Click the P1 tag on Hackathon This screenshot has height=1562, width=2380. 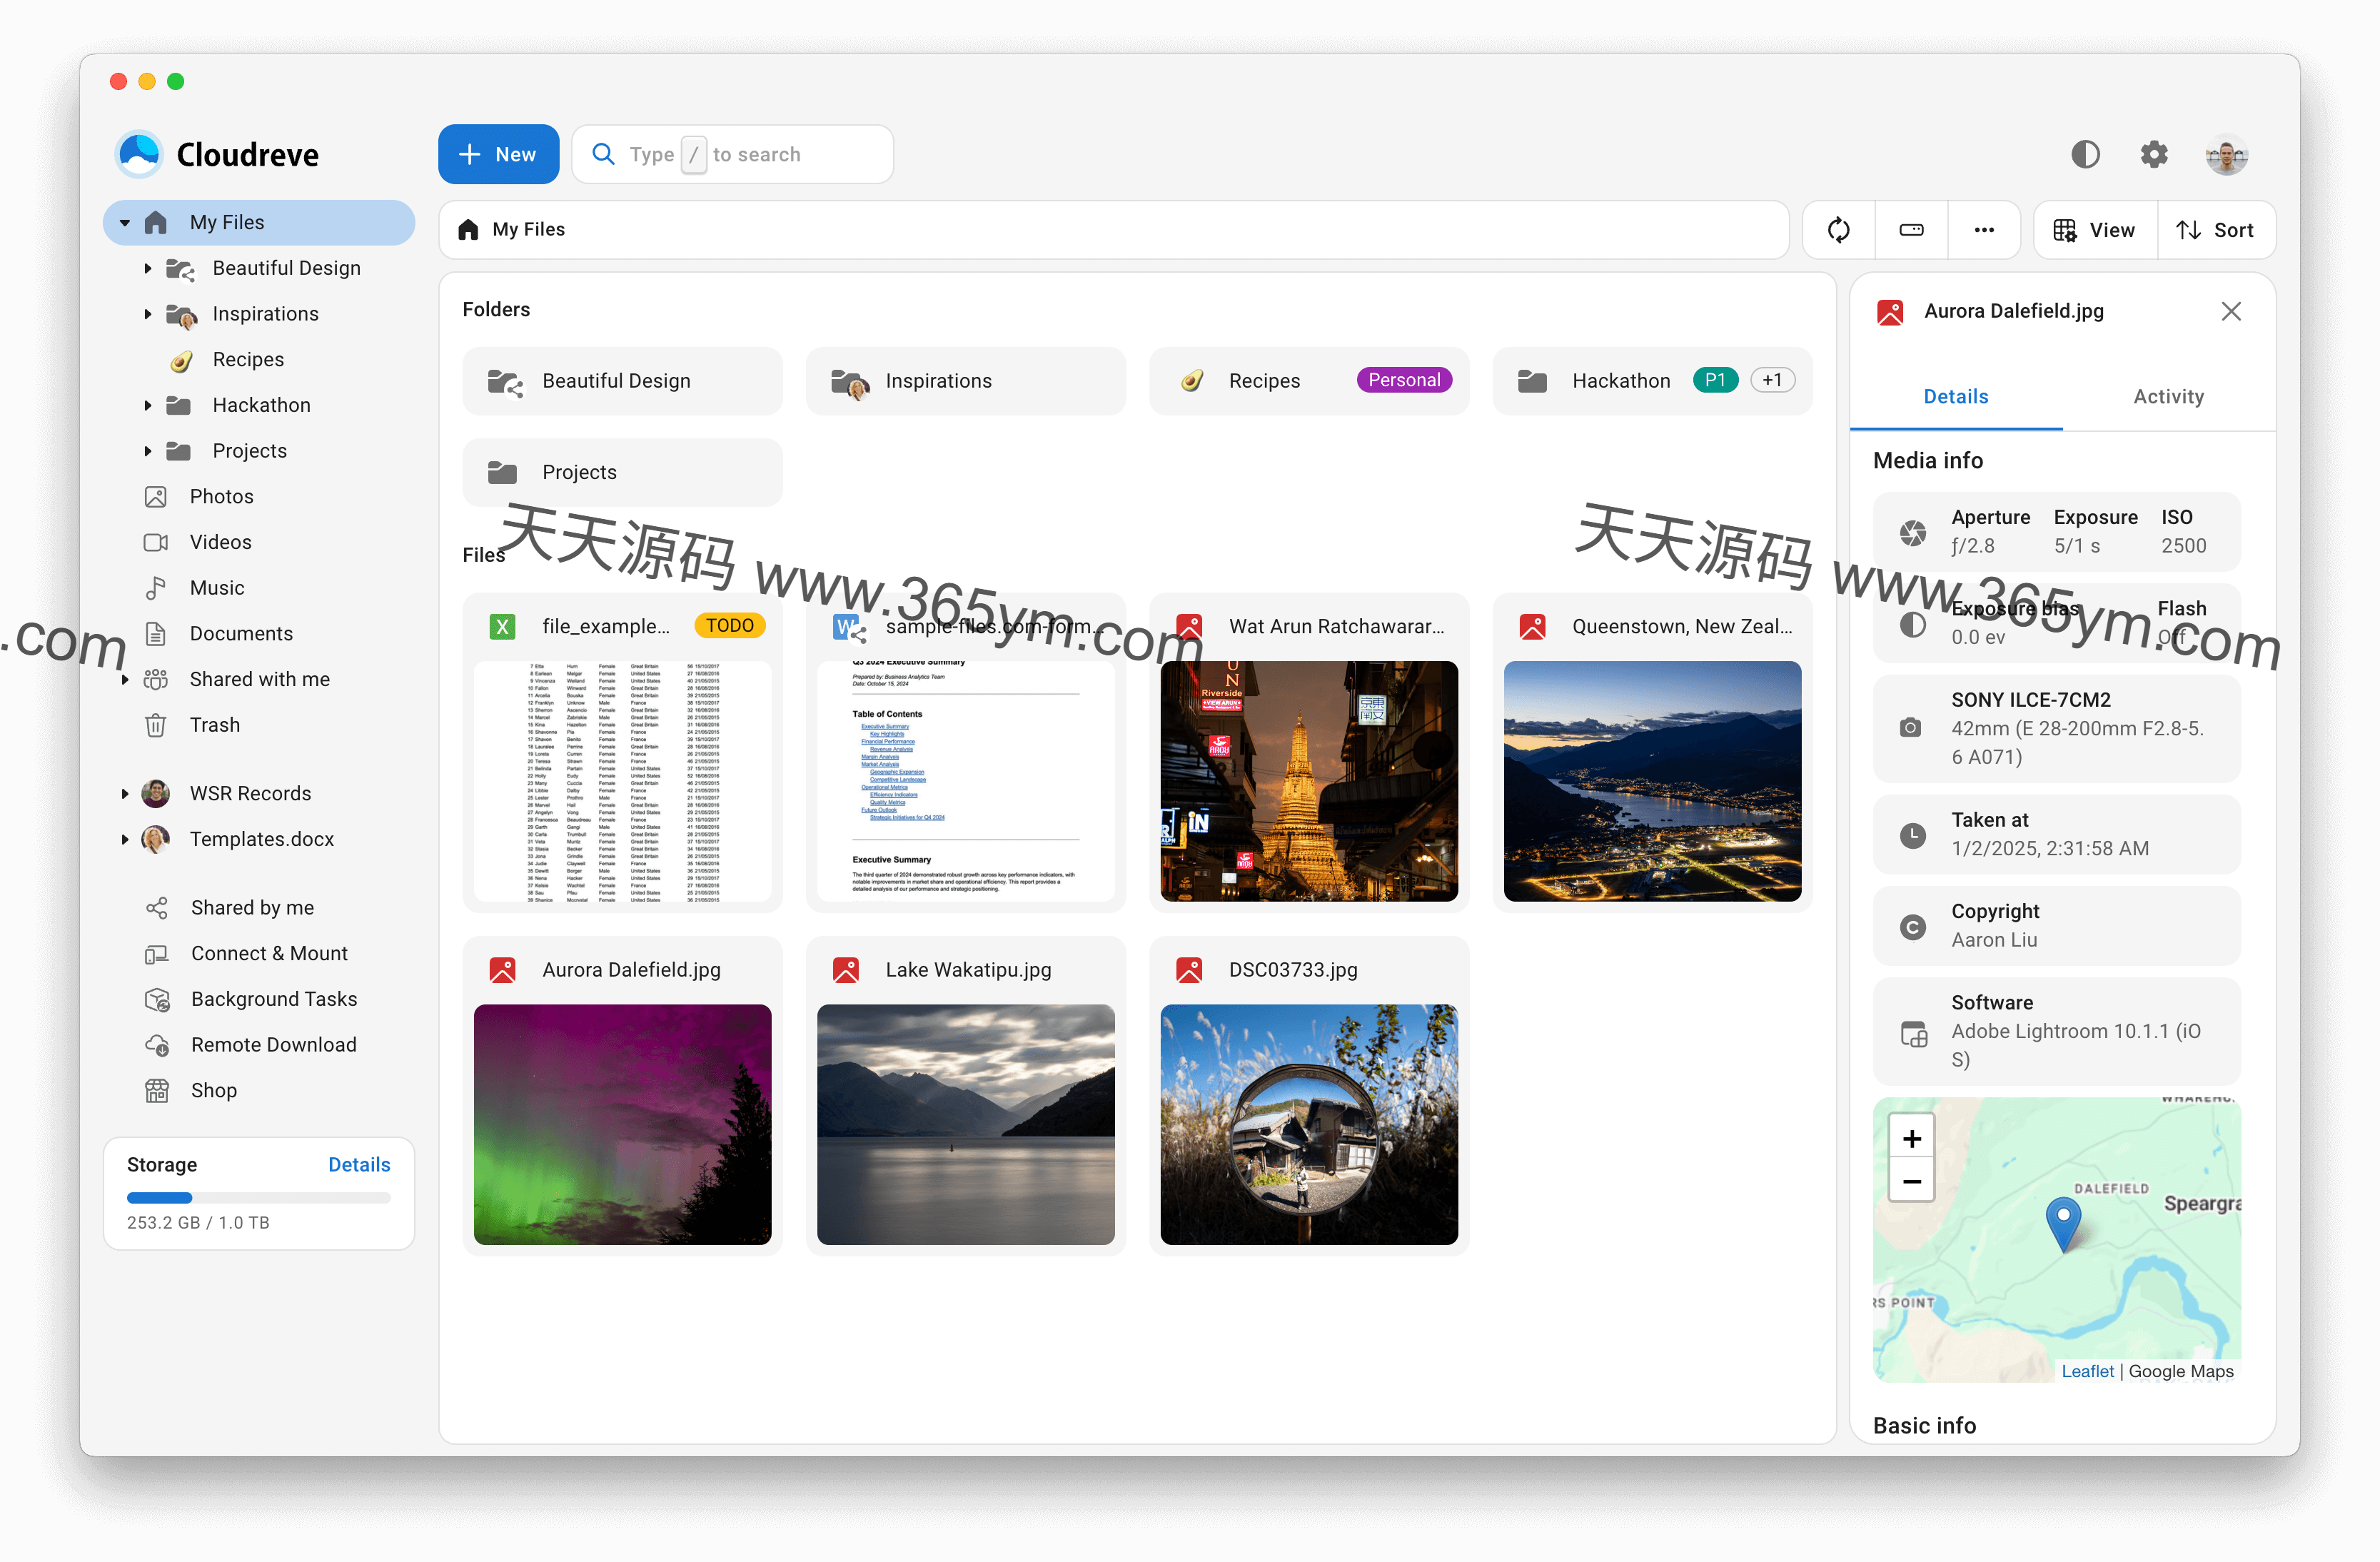(1715, 380)
